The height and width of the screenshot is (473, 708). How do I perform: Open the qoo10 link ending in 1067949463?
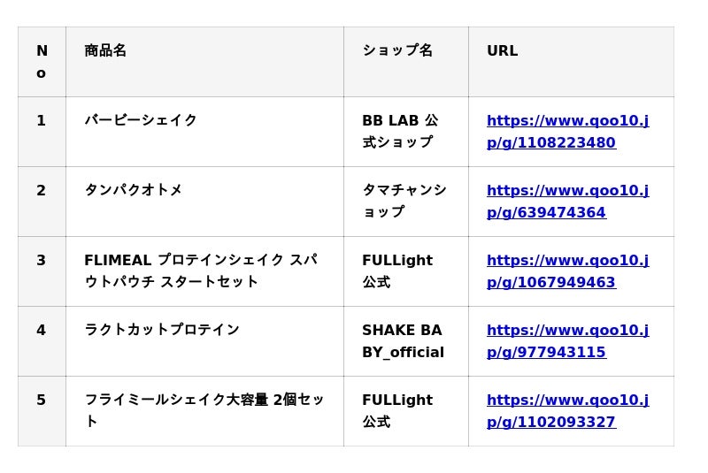(567, 271)
